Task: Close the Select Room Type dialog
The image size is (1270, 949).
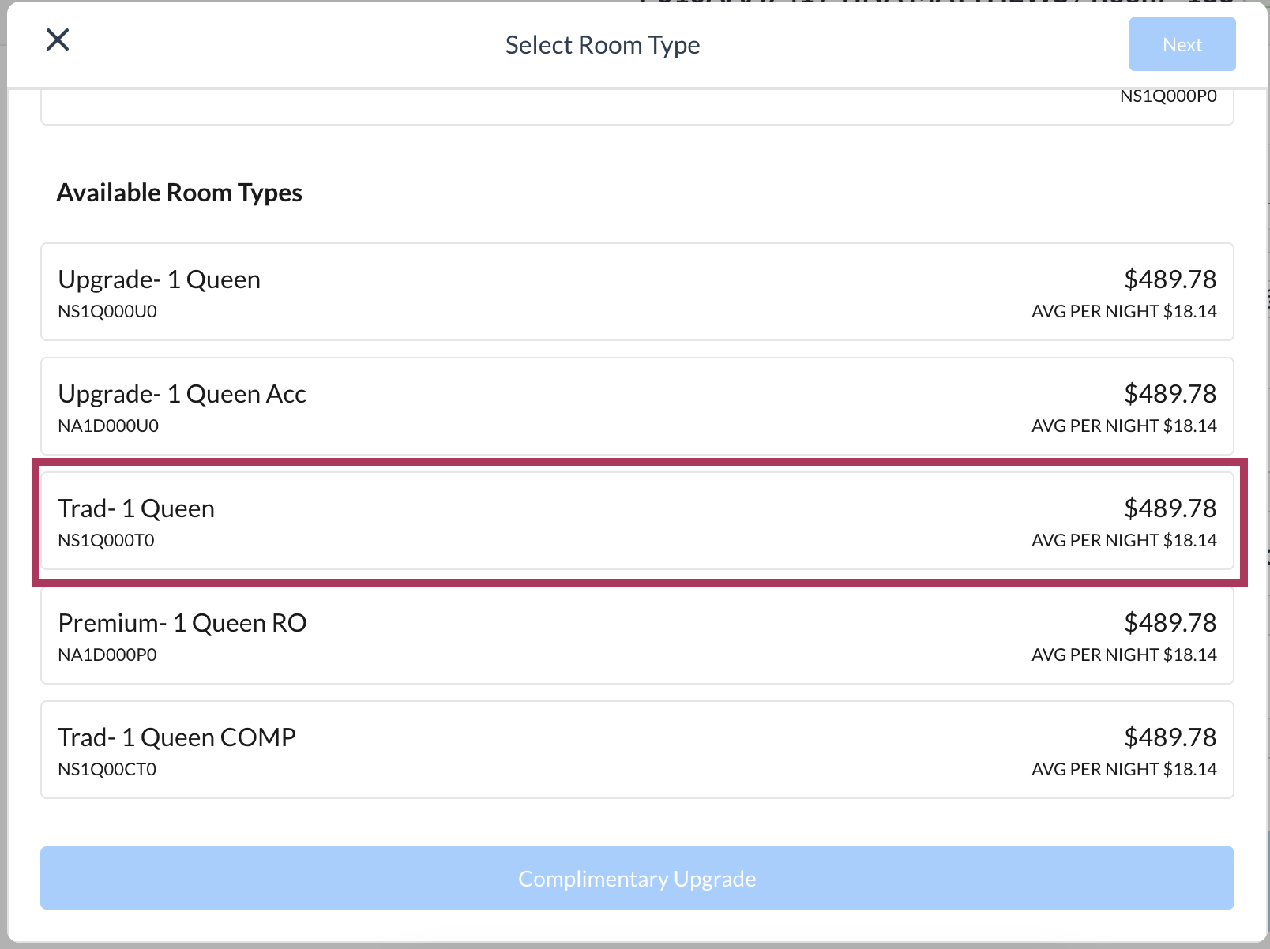Action: coord(58,39)
